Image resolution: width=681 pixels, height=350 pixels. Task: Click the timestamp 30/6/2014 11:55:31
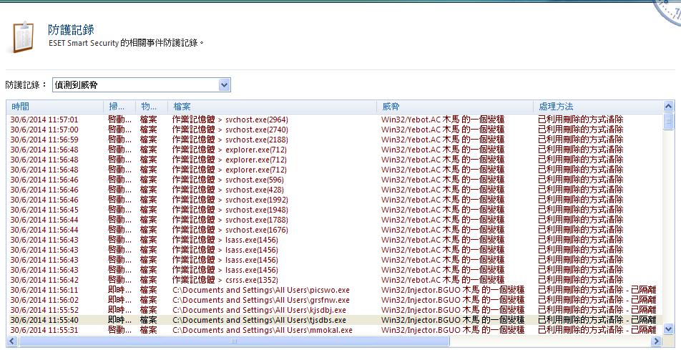click(44, 330)
